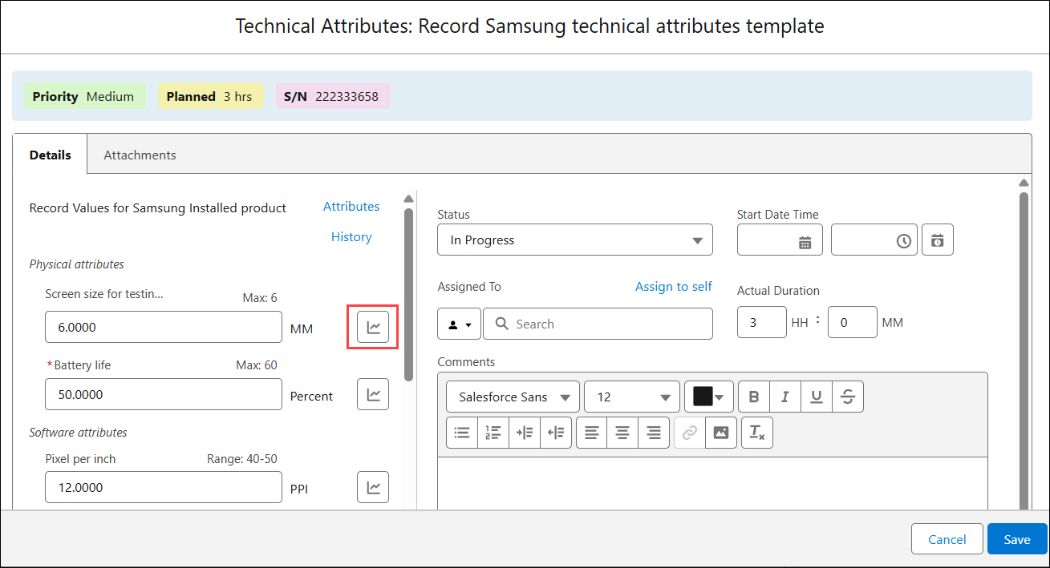1050x568 pixels.
Task: Open the History link
Action: (351, 237)
